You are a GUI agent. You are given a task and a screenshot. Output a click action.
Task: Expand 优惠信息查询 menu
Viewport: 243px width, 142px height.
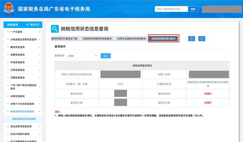[x=23, y=77]
